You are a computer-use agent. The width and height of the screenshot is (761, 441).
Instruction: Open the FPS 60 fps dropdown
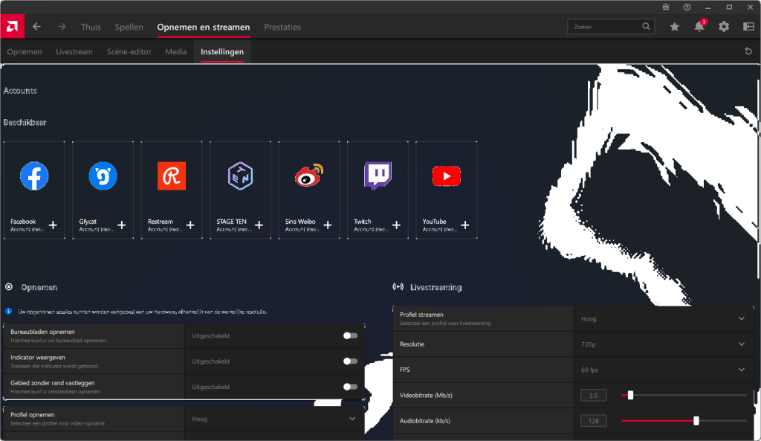pyautogui.click(x=741, y=370)
